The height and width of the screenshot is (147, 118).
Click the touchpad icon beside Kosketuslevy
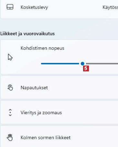(10, 7)
